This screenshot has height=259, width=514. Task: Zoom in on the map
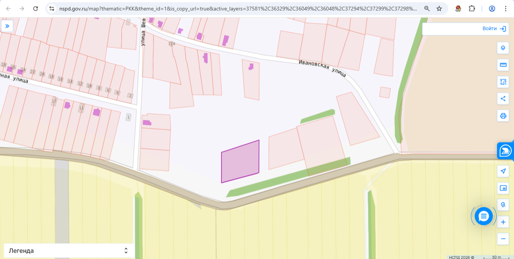pyautogui.click(x=503, y=222)
